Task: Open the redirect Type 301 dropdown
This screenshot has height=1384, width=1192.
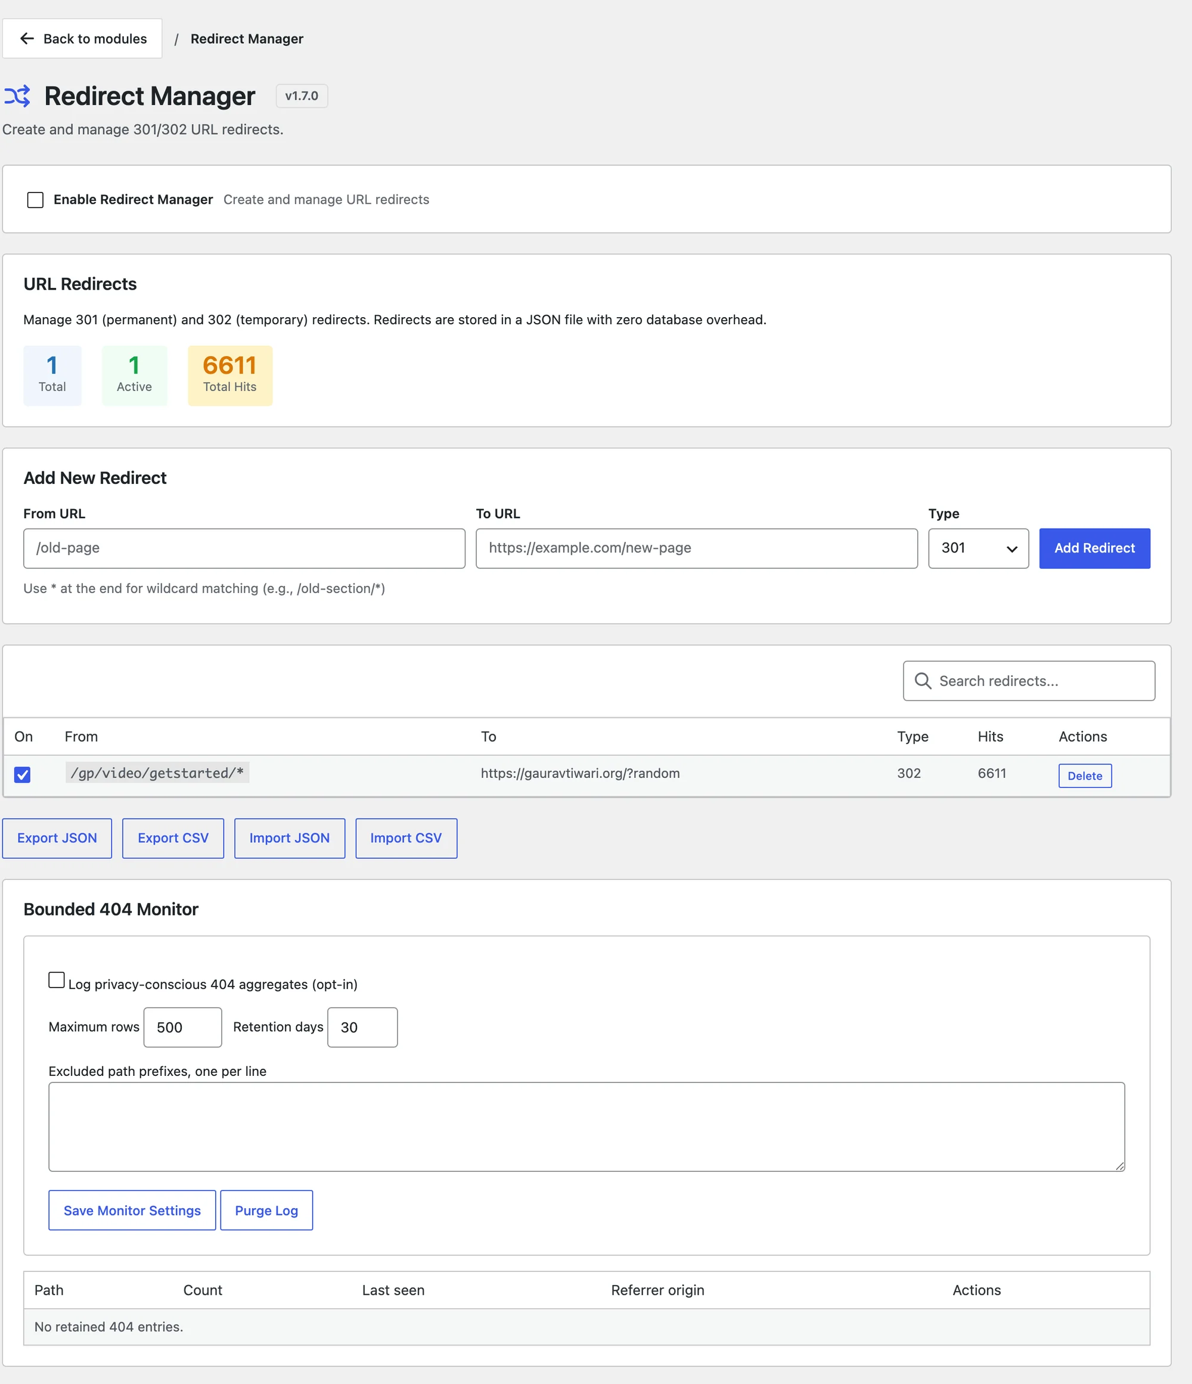Action: coord(978,548)
